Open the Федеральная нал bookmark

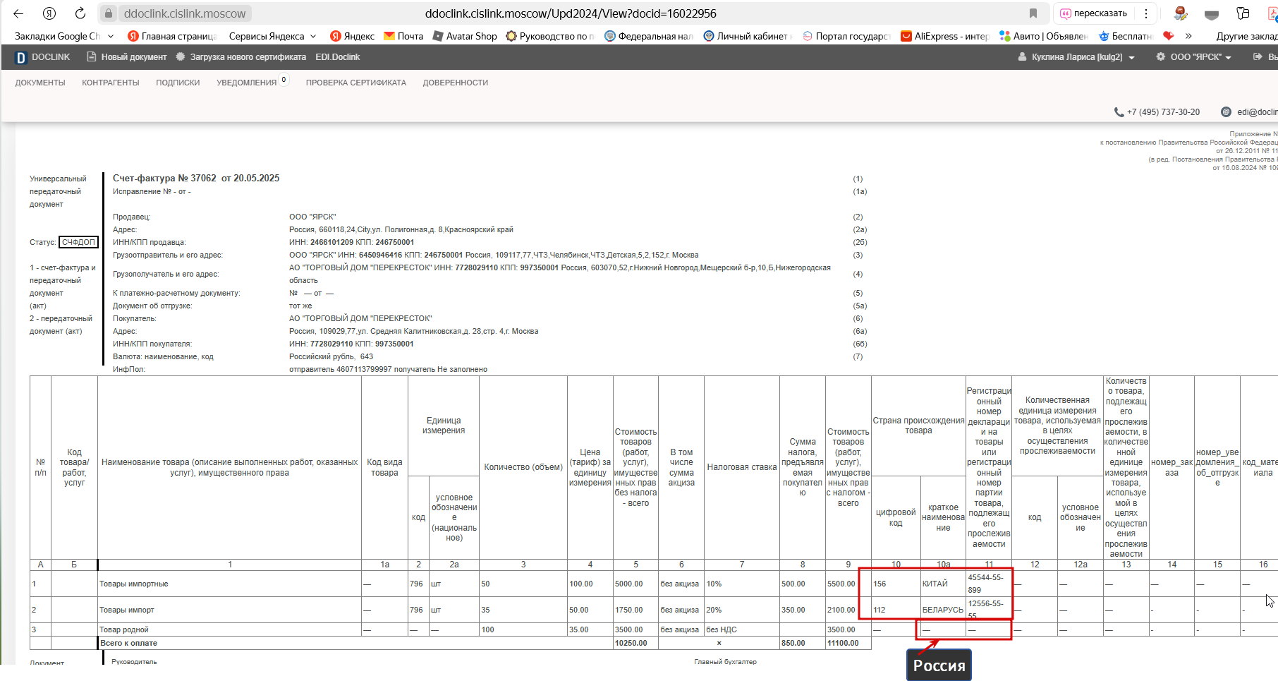point(649,36)
